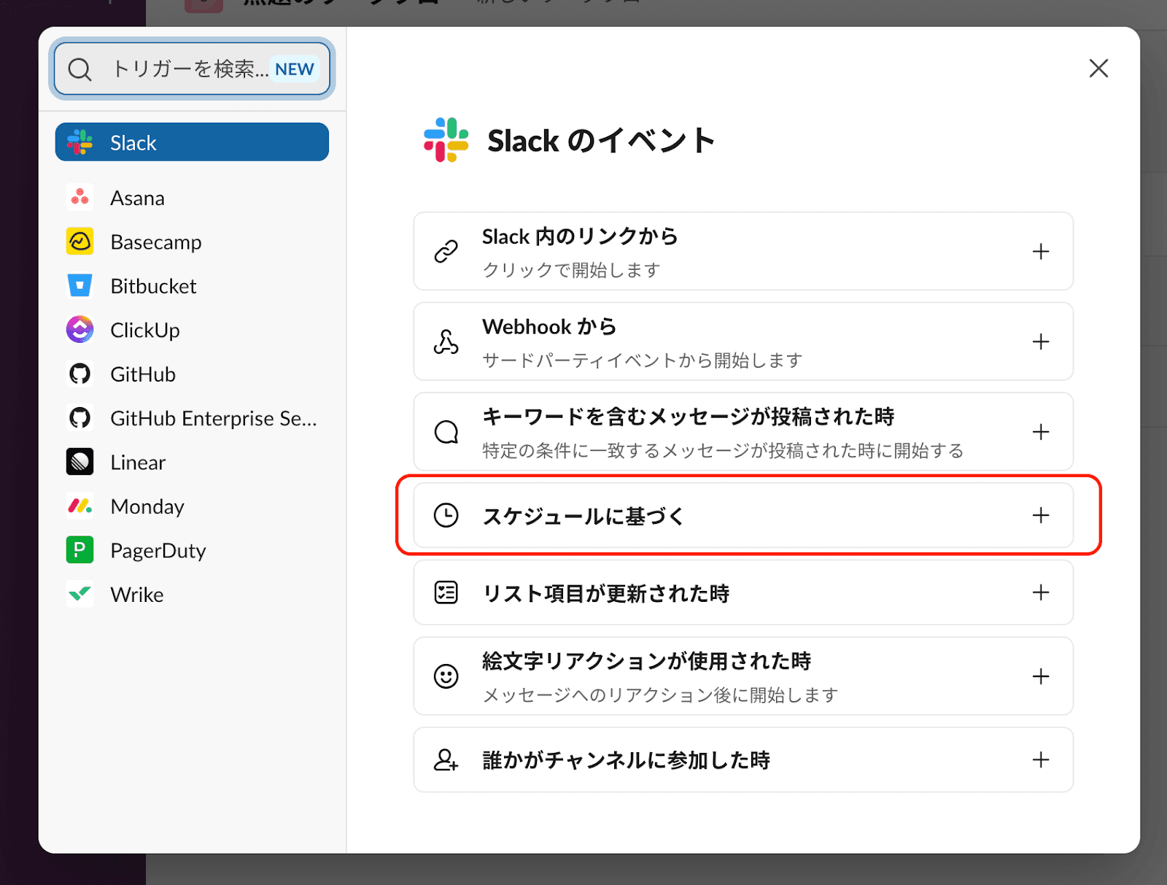Viewport: 1167px width, 885px height.
Task: Click plus on 誰かがチャンネルに参加した時 row
Action: (x=1041, y=760)
